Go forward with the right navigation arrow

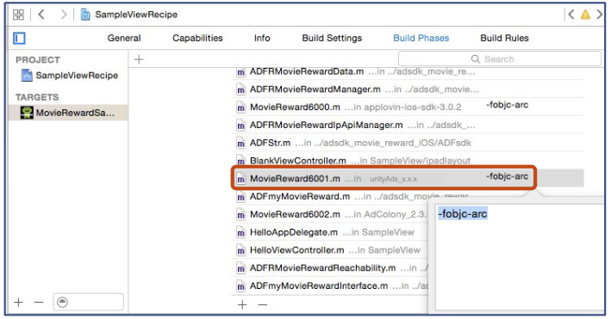64,15
